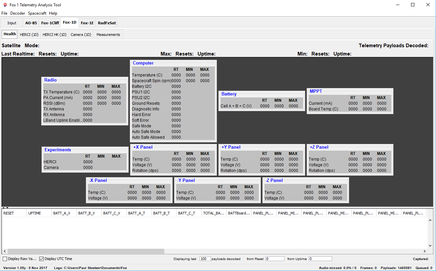Click the horizontal scrollbar left arrow

5,251
